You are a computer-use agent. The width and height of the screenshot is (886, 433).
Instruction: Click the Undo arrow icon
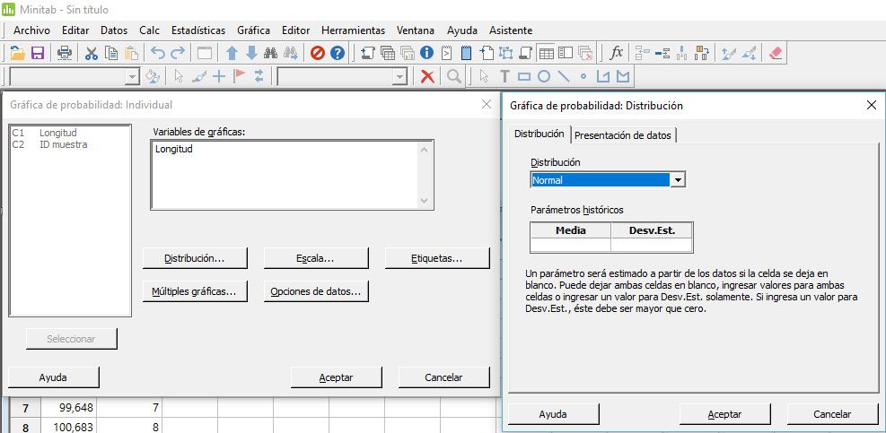[158, 53]
